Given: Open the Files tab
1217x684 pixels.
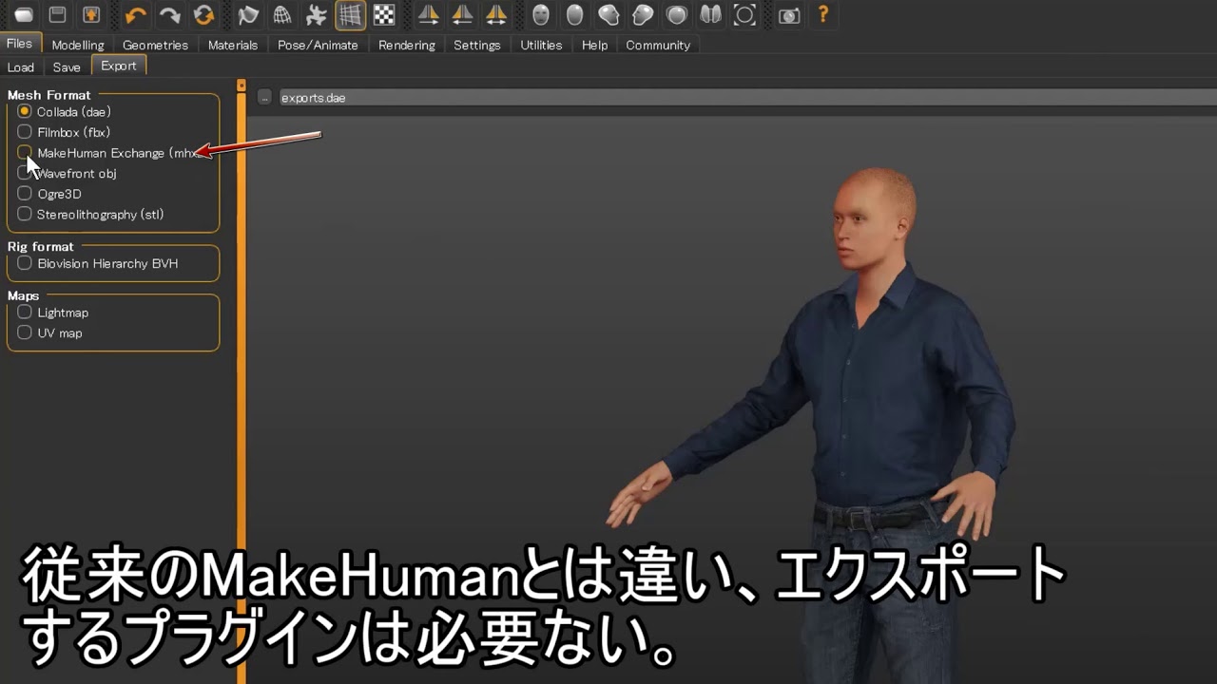Looking at the screenshot, I should 19,44.
